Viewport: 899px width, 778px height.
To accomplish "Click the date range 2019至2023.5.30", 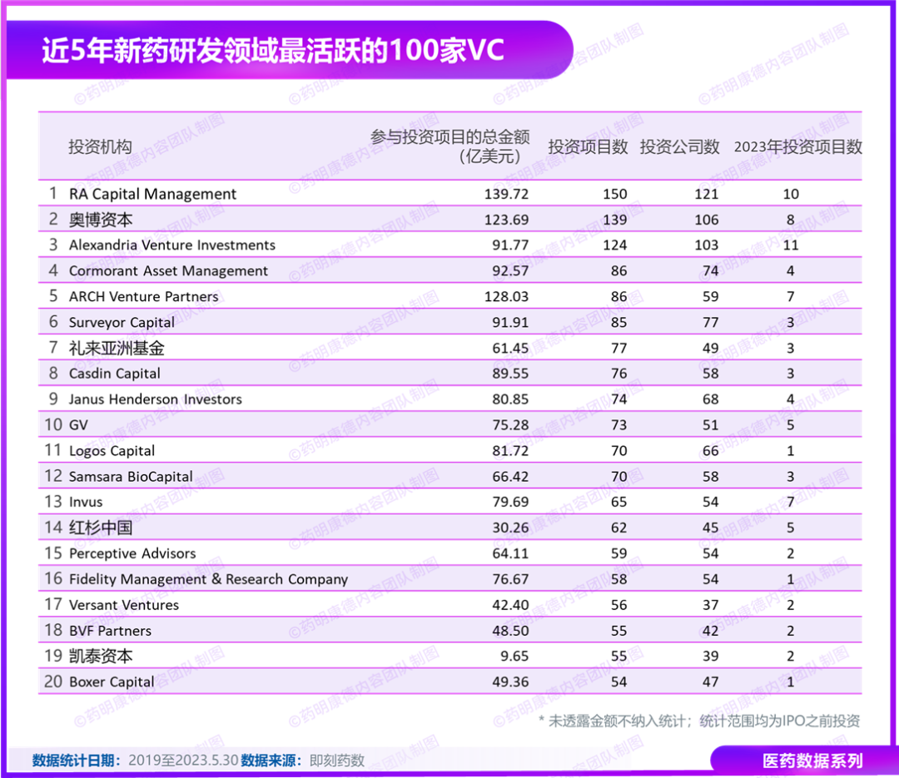I will click(x=183, y=761).
